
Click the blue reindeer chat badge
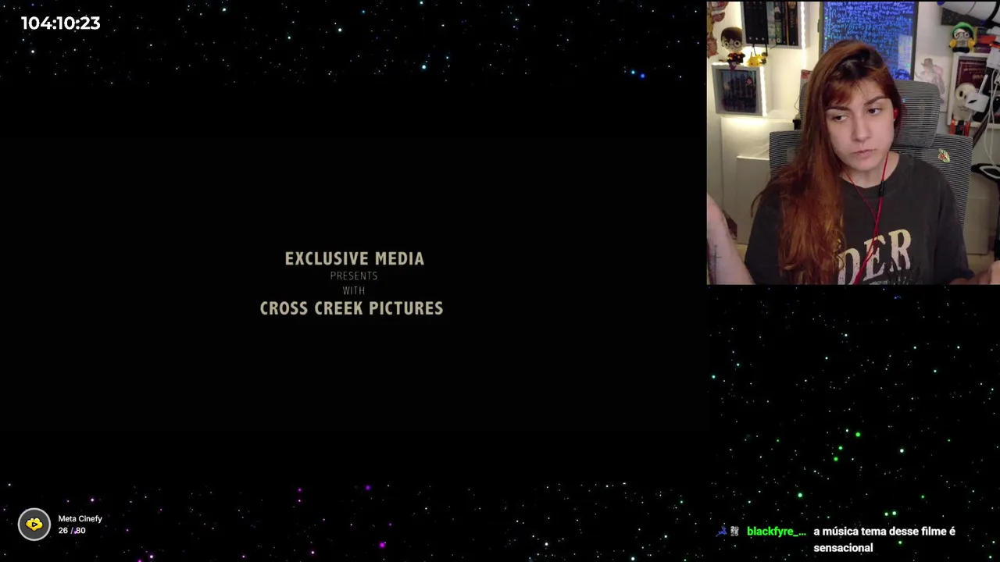722,532
